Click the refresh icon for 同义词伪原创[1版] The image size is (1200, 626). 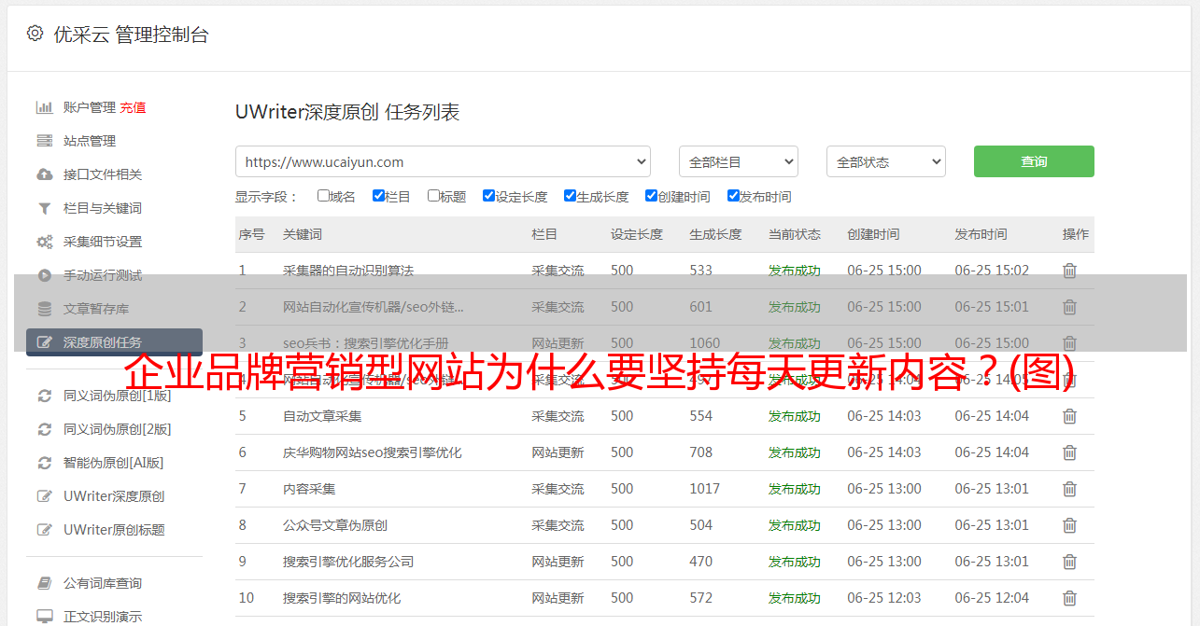tap(44, 396)
